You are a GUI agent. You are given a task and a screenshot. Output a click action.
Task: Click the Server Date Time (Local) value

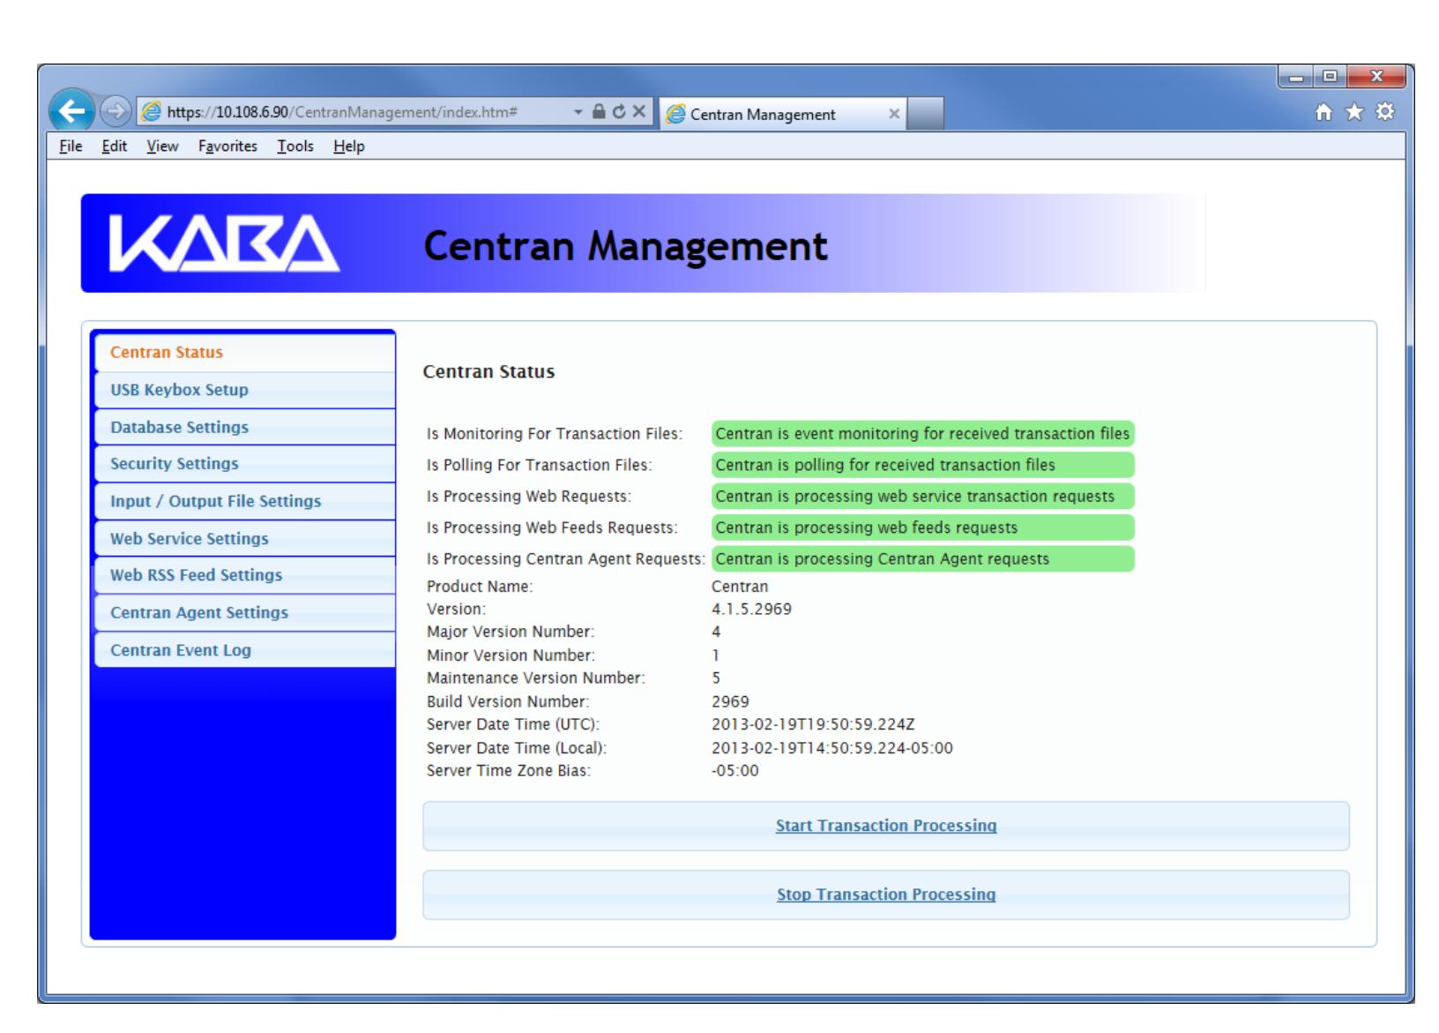(831, 748)
